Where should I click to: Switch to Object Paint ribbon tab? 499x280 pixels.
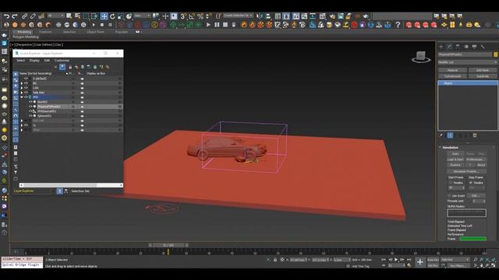click(95, 32)
